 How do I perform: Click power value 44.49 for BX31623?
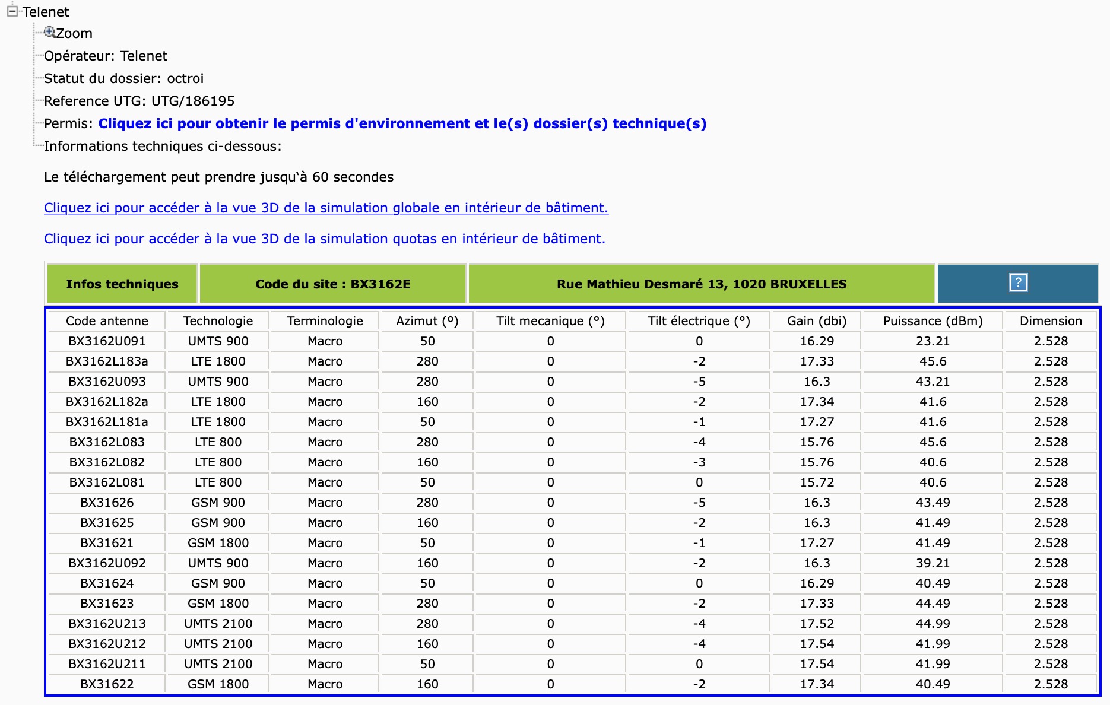point(933,604)
